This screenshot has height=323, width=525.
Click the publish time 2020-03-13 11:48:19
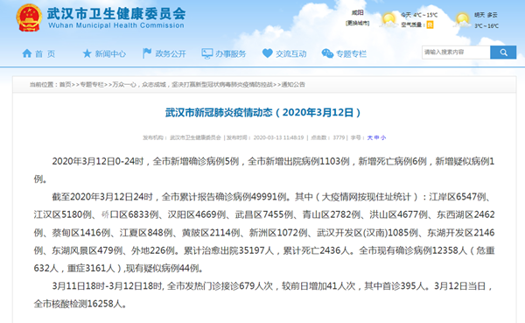coord(278,137)
